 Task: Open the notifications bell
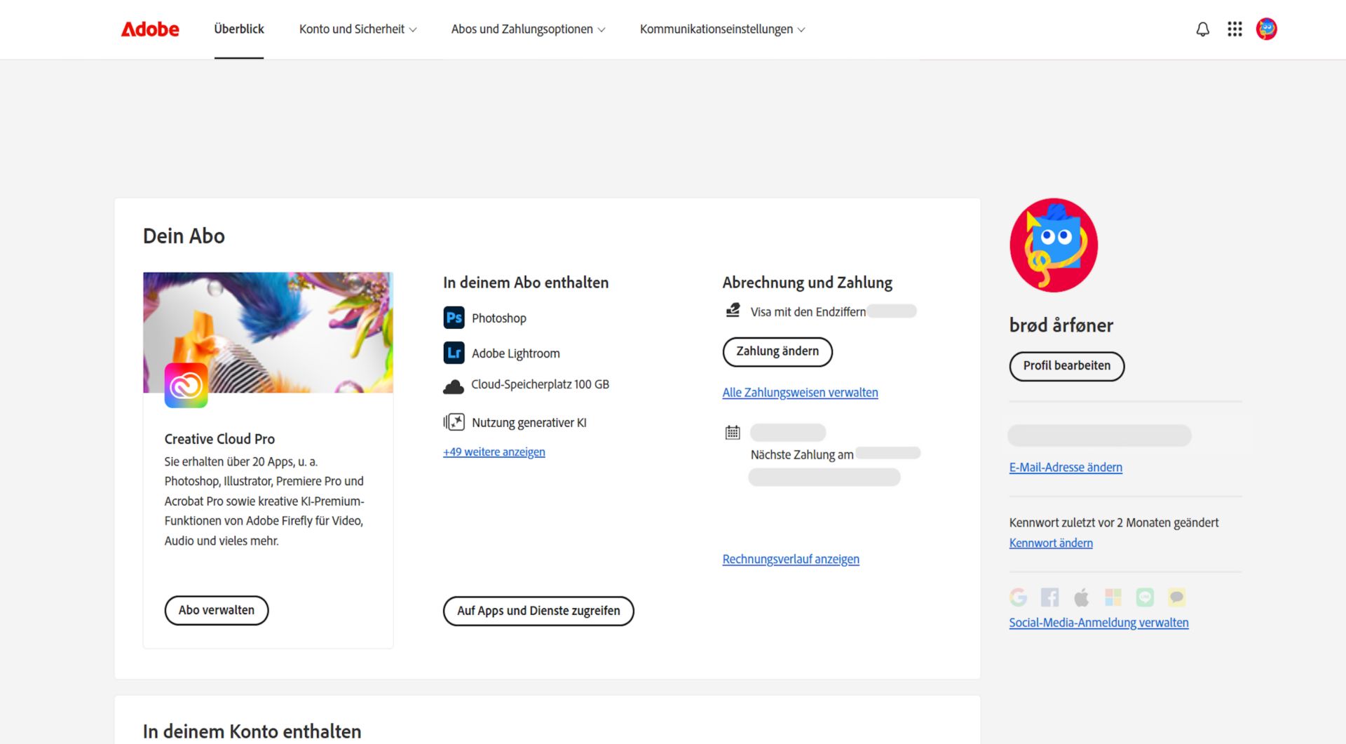point(1202,29)
